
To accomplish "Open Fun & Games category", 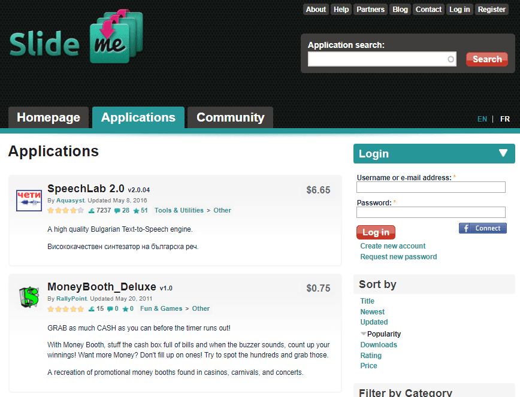I will [161, 309].
